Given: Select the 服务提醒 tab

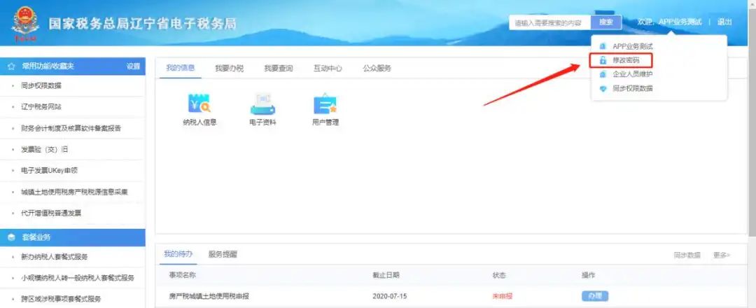Looking at the screenshot, I should [223, 255].
